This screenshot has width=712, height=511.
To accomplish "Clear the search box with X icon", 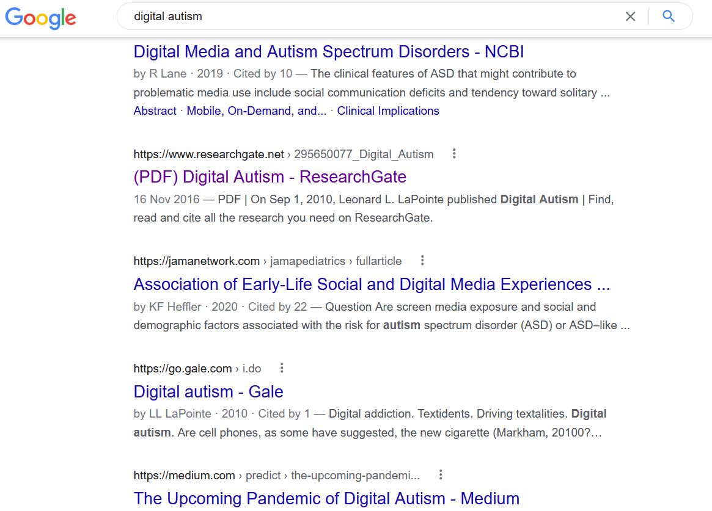I will click(630, 16).
